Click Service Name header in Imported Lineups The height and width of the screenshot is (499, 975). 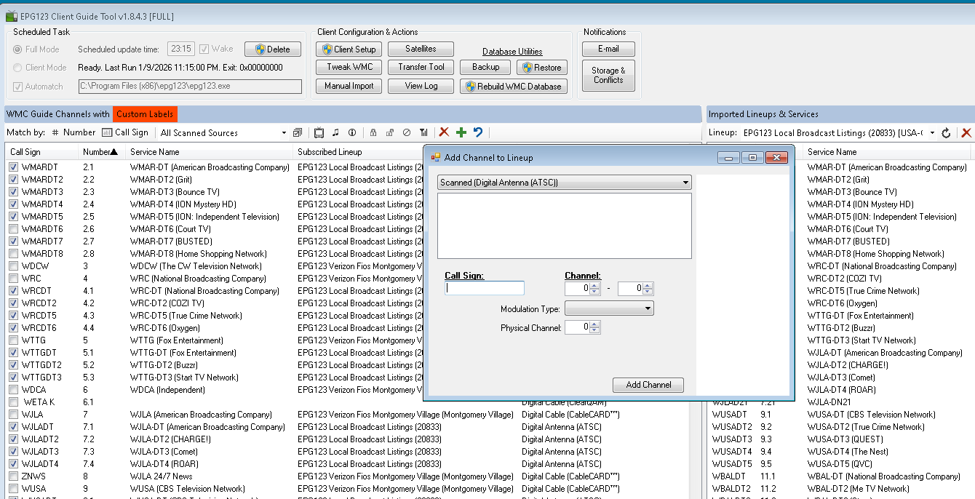888,152
